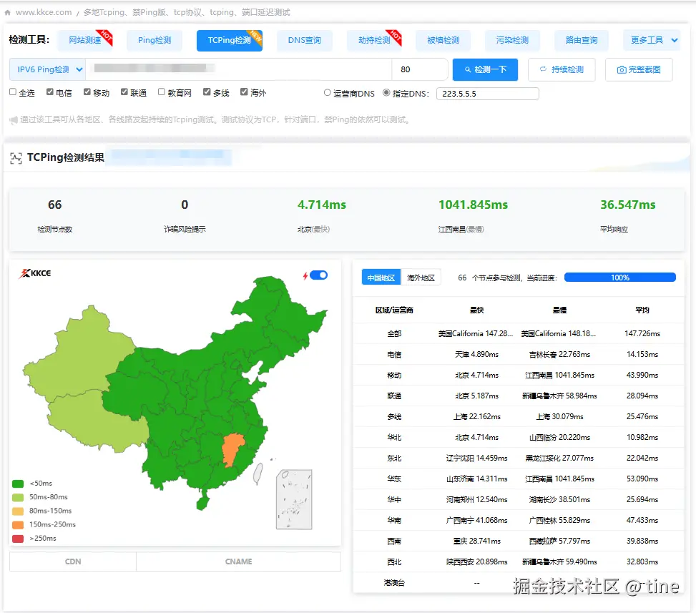The image size is (696, 613).
Task: Click the 100% progress bar
Action: [x=619, y=278]
